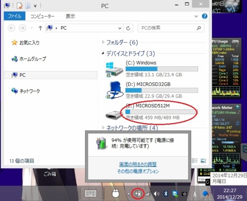This screenshot has width=247, height=201.
Task: Click the 空き領域 22.9 GB/29.4 GB text
Action: pyautogui.click(x=154, y=96)
